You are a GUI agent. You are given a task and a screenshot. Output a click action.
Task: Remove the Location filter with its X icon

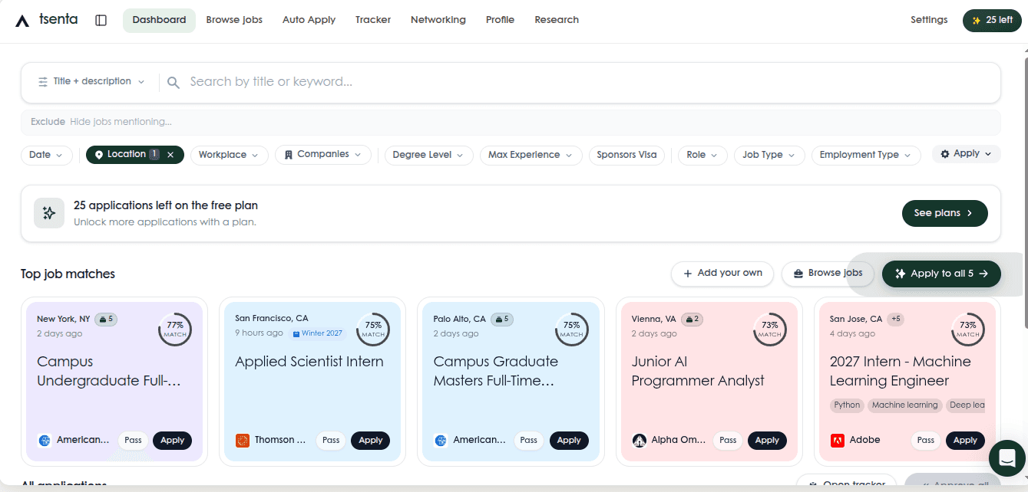[170, 155]
